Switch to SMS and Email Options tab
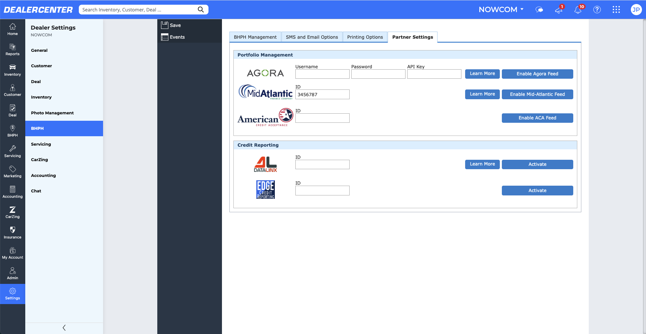The height and width of the screenshot is (334, 646). (x=312, y=37)
